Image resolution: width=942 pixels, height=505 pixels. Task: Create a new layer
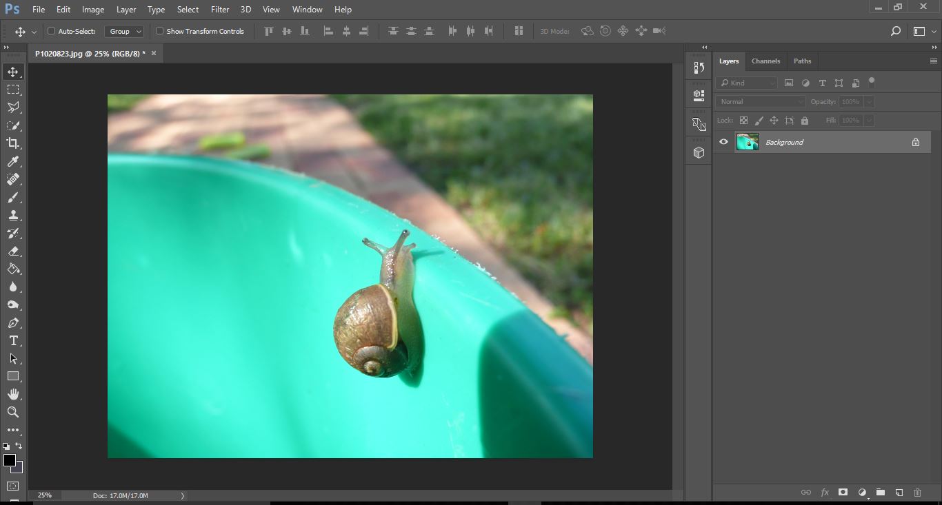pyautogui.click(x=899, y=493)
